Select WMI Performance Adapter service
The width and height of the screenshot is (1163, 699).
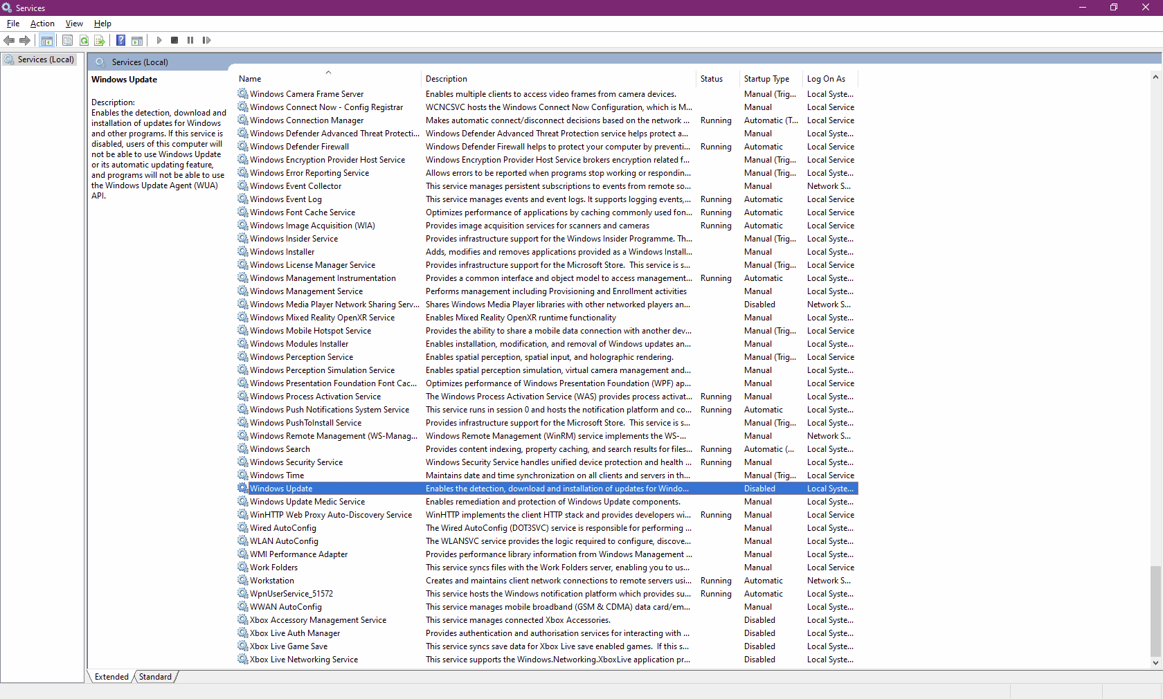tap(547, 554)
